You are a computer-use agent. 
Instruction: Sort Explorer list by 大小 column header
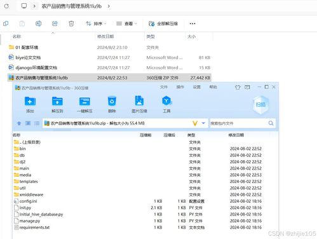(191, 36)
